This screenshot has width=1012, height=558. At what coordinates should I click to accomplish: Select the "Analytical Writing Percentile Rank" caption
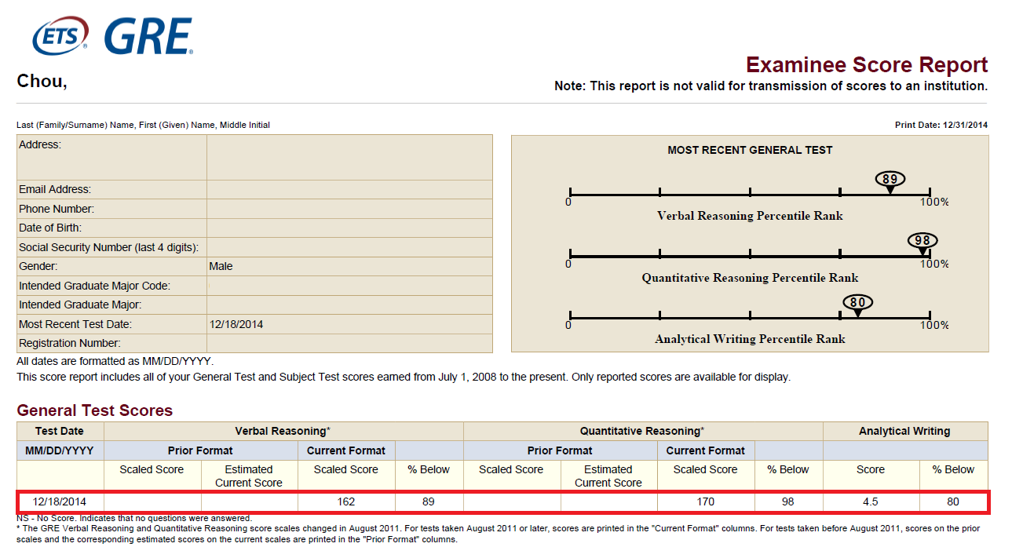[750, 339]
